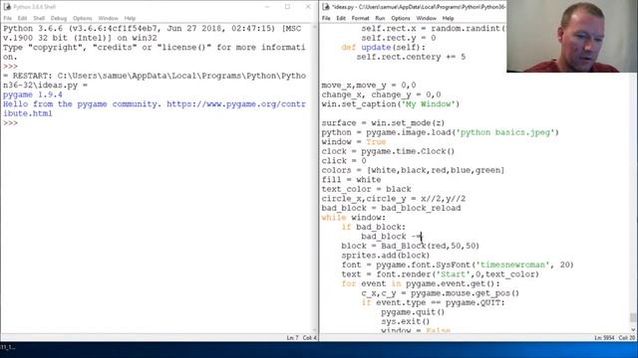The width and height of the screenshot is (638, 358).
Task: Click the 'win.set_caption' code line
Action: 390,104
